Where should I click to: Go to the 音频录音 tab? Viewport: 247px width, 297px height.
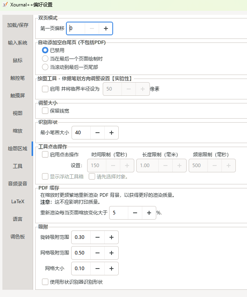(x=18, y=184)
